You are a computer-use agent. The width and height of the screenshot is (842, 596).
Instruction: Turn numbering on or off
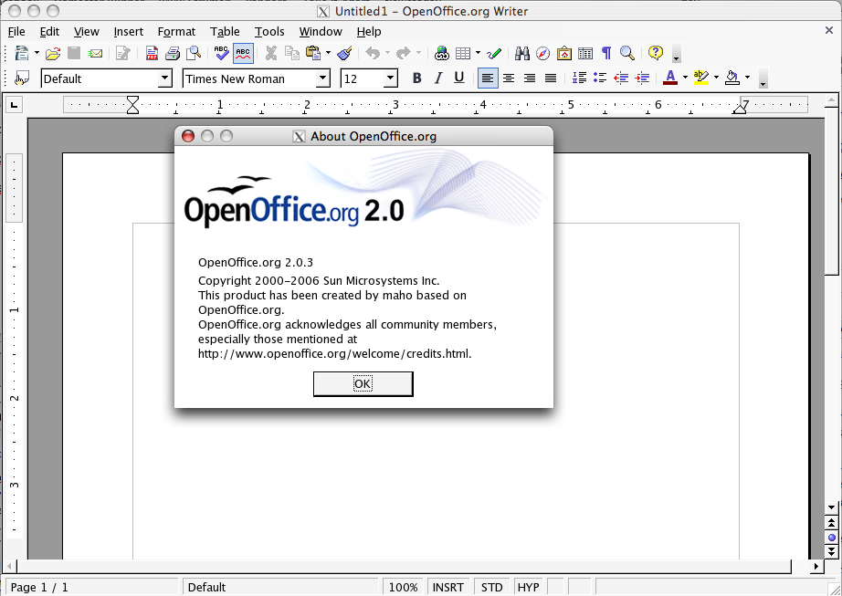click(579, 78)
